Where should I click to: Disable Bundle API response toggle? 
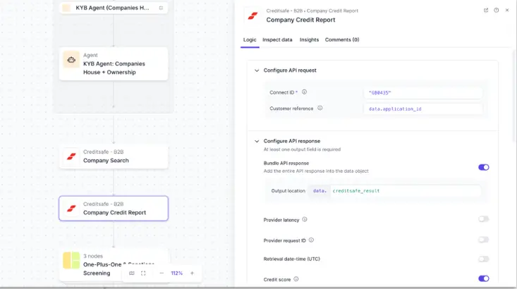click(484, 167)
